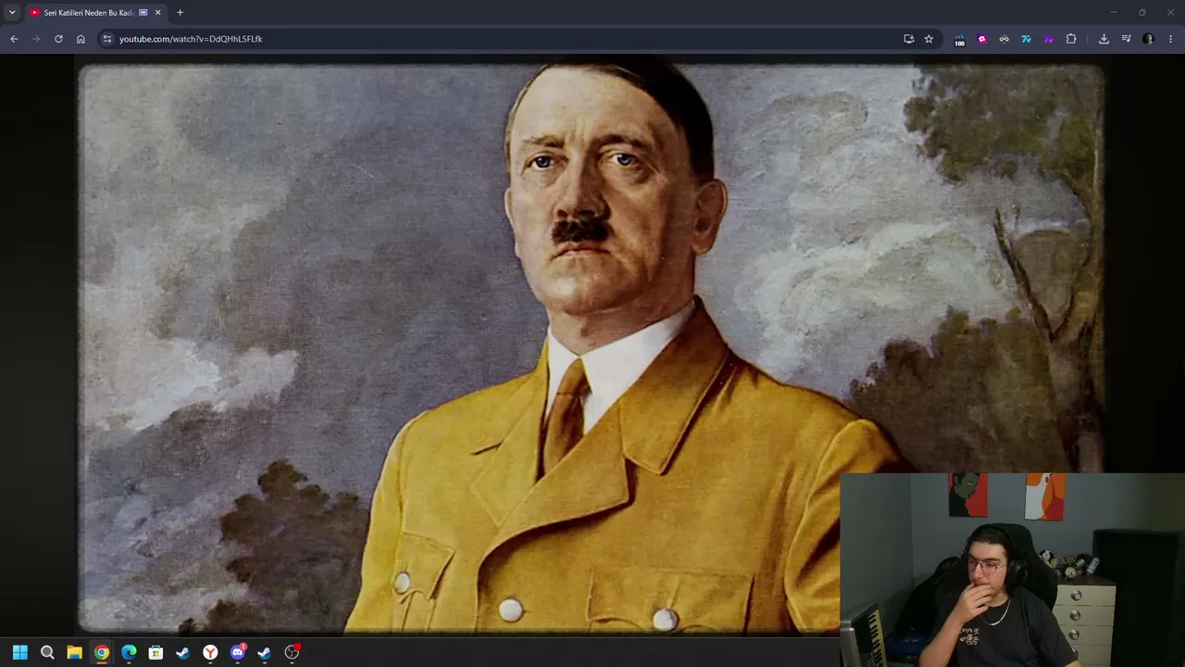
Task: Open the face with glasses extension
Action: (1004, 39)
